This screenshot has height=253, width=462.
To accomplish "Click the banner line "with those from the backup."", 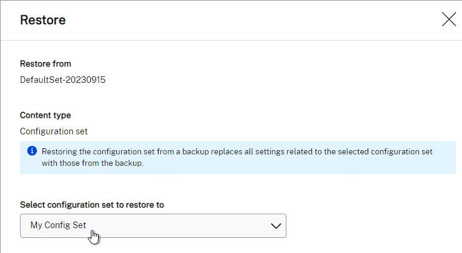I will (93, 163).
